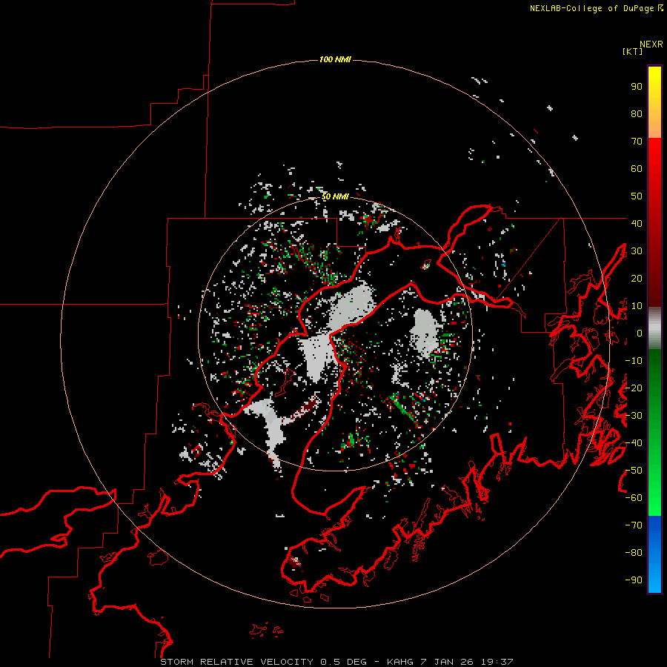
Task: Click the -90 value on velocity scale
Action: coord(634,580)
